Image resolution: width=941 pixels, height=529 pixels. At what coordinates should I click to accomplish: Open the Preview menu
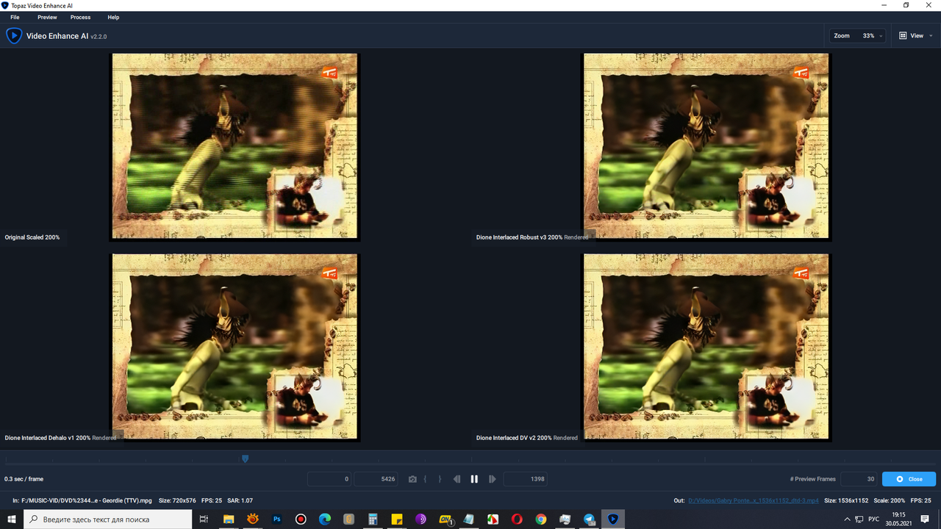point(47,17)
